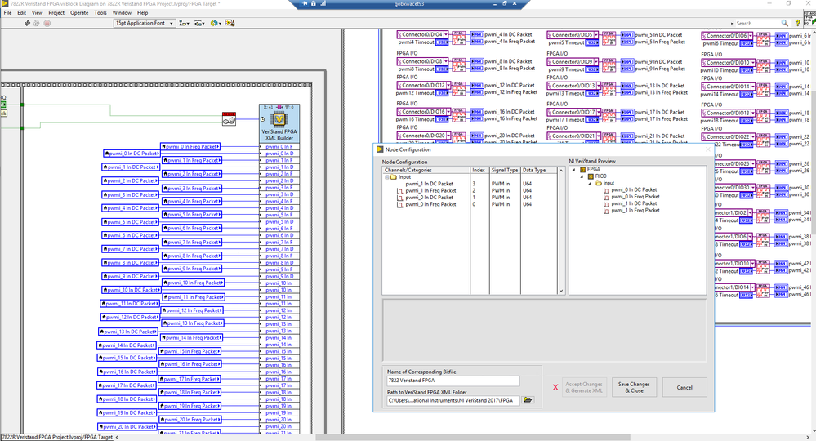Viewport: 816px width, 441px height.
Task: Click the context help question mark
Action: point(797,23)
